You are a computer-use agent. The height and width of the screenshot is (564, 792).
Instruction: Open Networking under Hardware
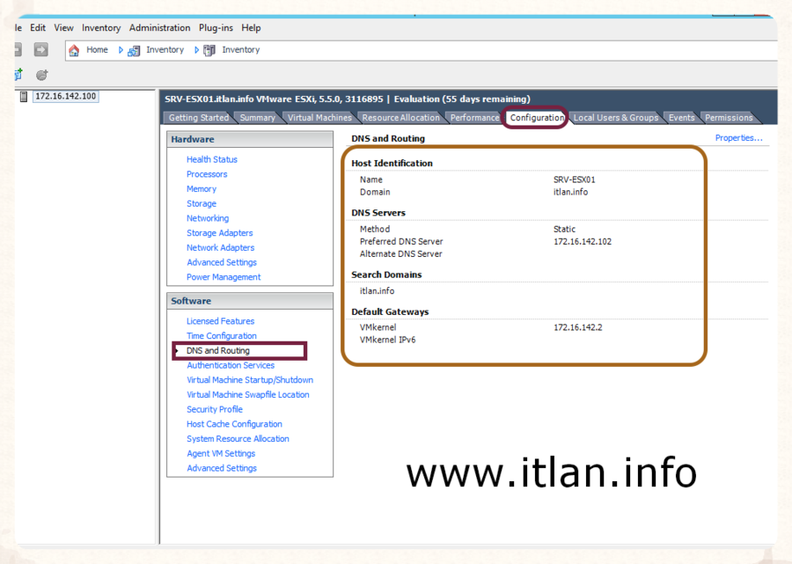click(207, 218)
